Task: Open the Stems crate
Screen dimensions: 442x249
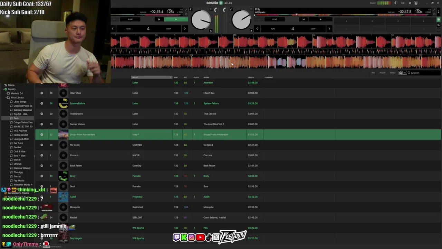Action: pyautogui.click(x=11, y=85)
